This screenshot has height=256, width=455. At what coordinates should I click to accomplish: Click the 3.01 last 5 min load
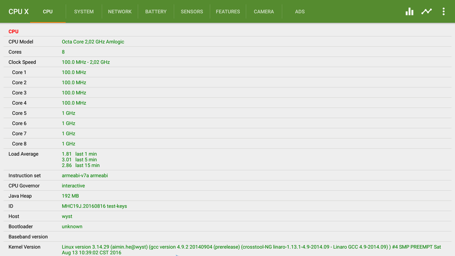[x=79, y=159]
